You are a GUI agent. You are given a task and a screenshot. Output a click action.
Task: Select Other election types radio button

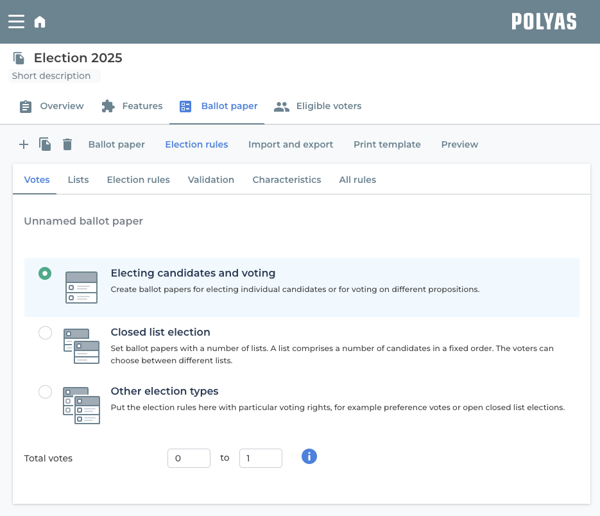(x=45, y=391)
